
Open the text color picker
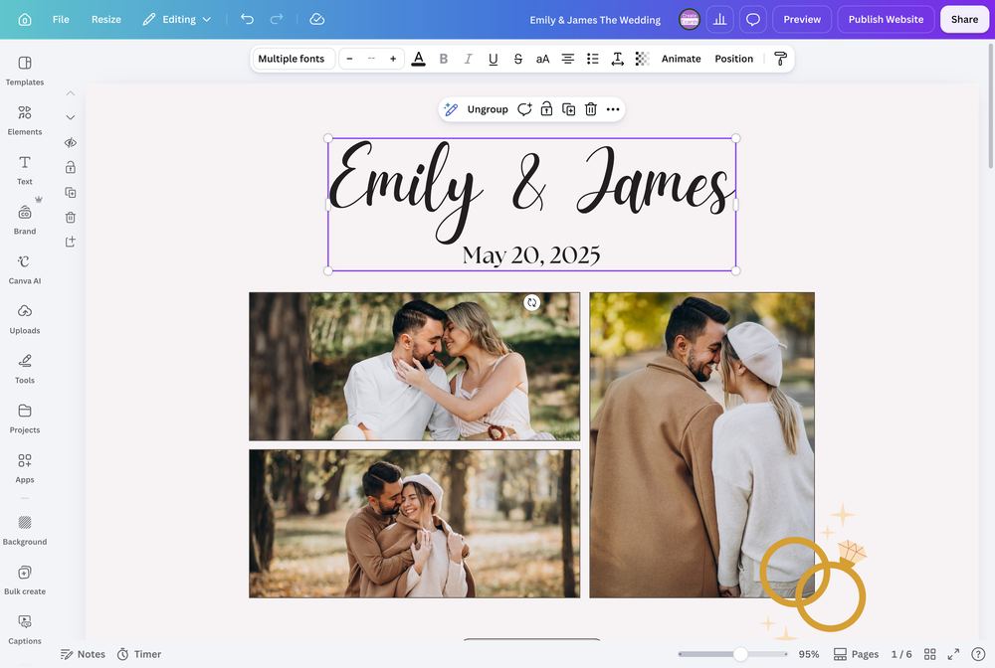click(x=418, y=59)
